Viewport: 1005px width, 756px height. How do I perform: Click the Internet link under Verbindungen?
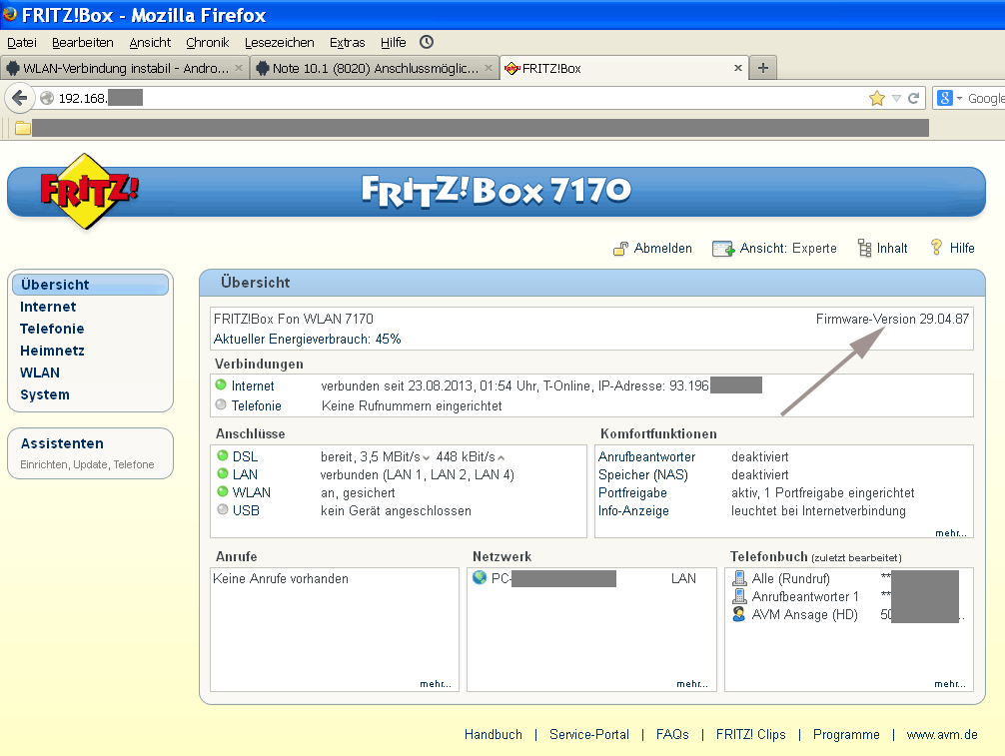pos(253,385)
